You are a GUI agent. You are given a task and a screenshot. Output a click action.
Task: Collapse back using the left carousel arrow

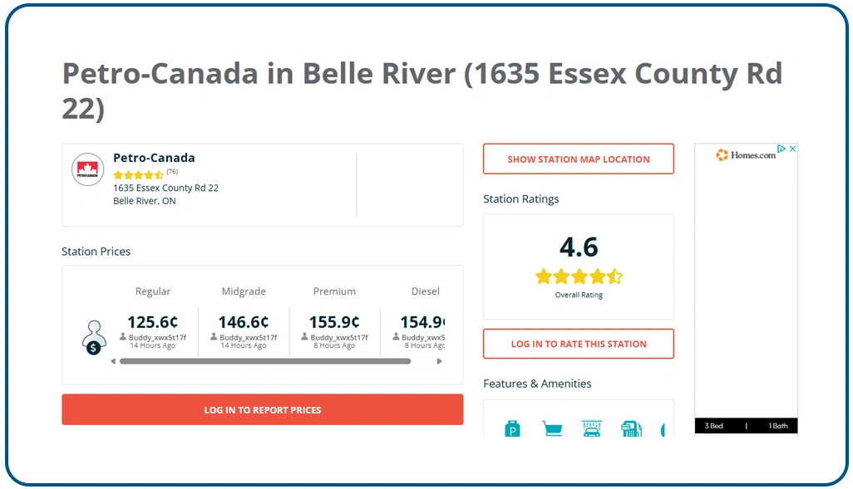[x=113, y=360]
